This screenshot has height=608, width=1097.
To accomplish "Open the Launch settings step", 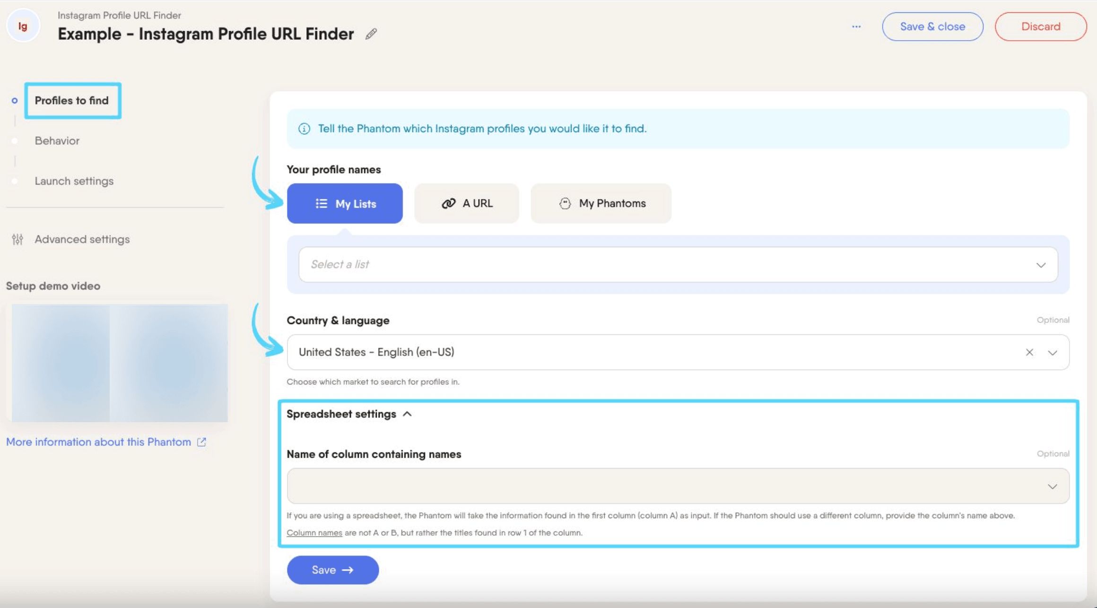I will [74, 181].
